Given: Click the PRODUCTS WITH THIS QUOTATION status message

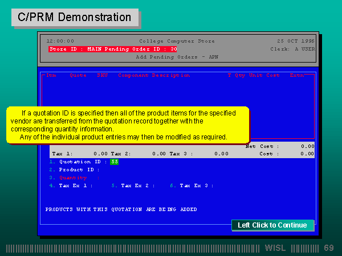Looking at the screenshot, I should (x=121, y=209).
